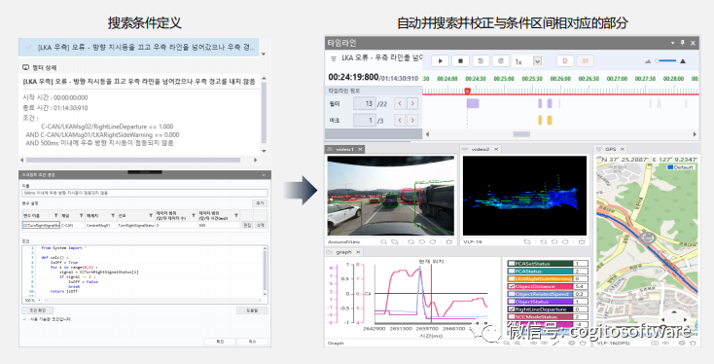Click the leftmost icon in VLP-16 toolbar
This screenshot has height=364, width=714.
[528, 242]
